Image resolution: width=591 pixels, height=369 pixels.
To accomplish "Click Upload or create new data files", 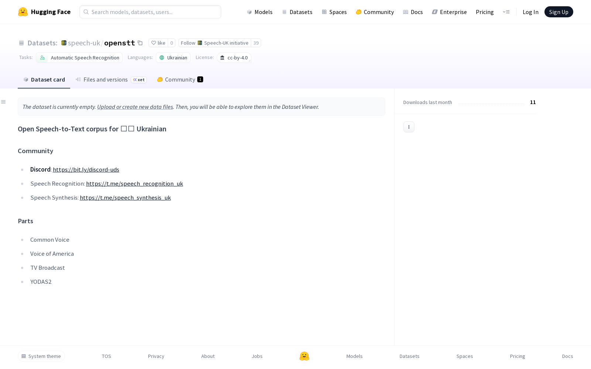I will pyautogui.click(x=135, y=107).
